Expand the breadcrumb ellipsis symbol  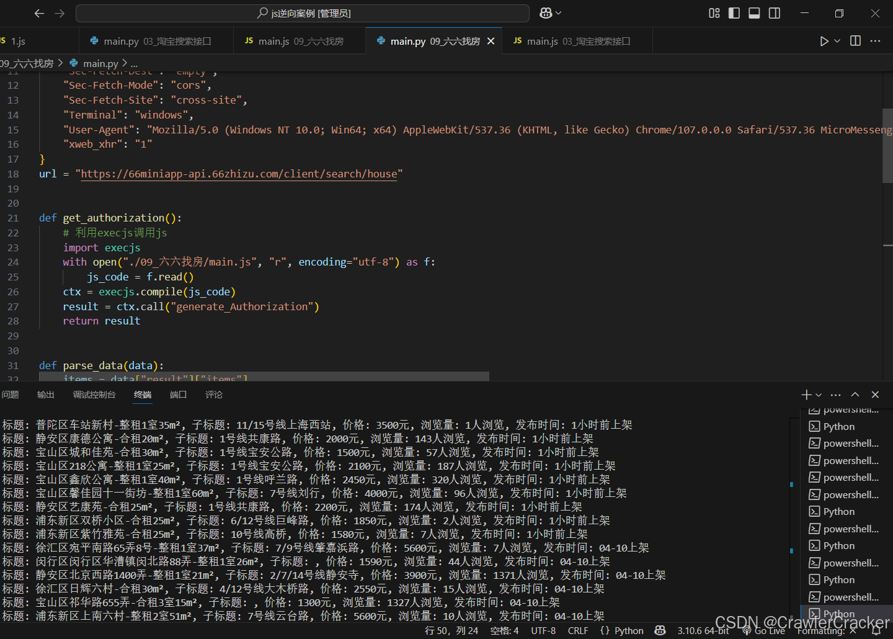tap(134, 63)
